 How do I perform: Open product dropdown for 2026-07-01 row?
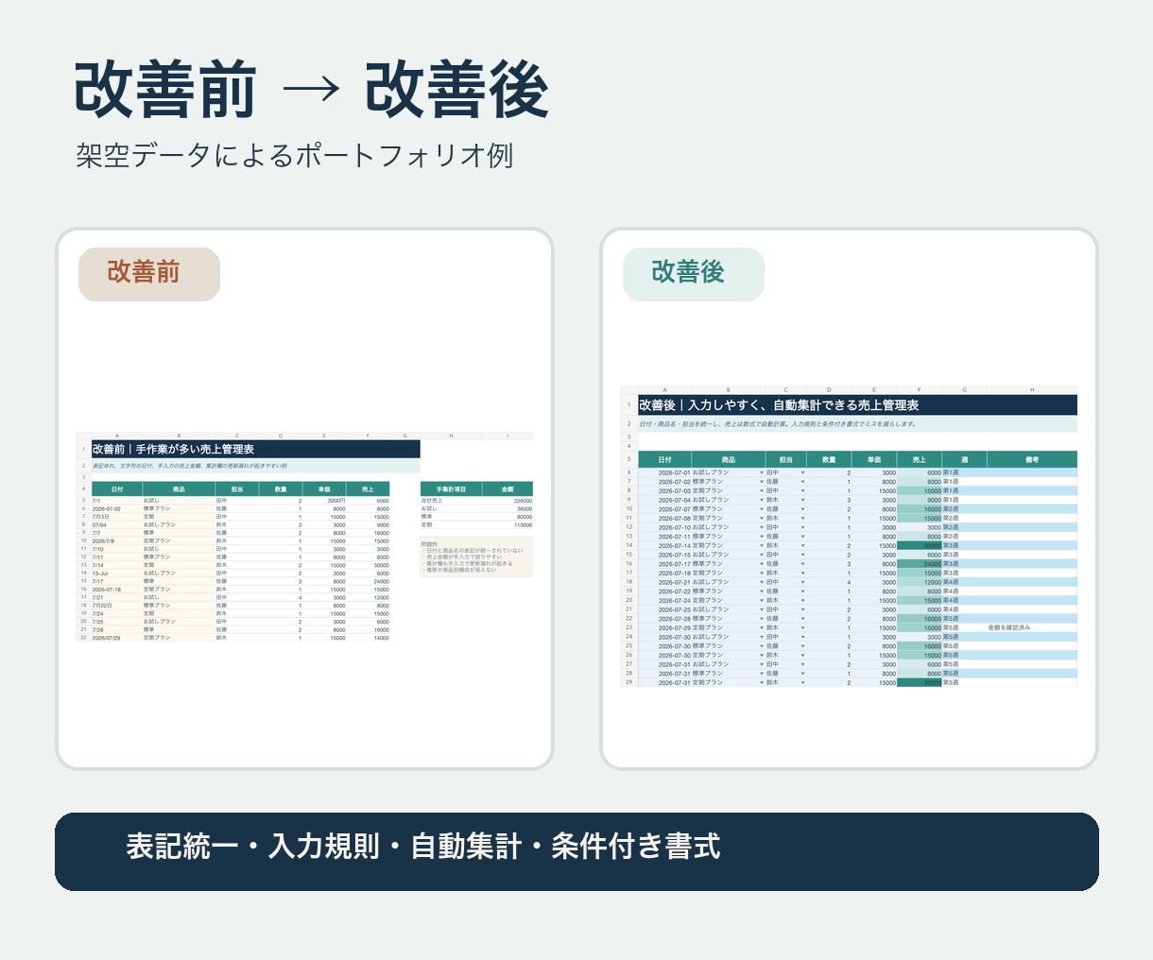click(x=762, y=472)
